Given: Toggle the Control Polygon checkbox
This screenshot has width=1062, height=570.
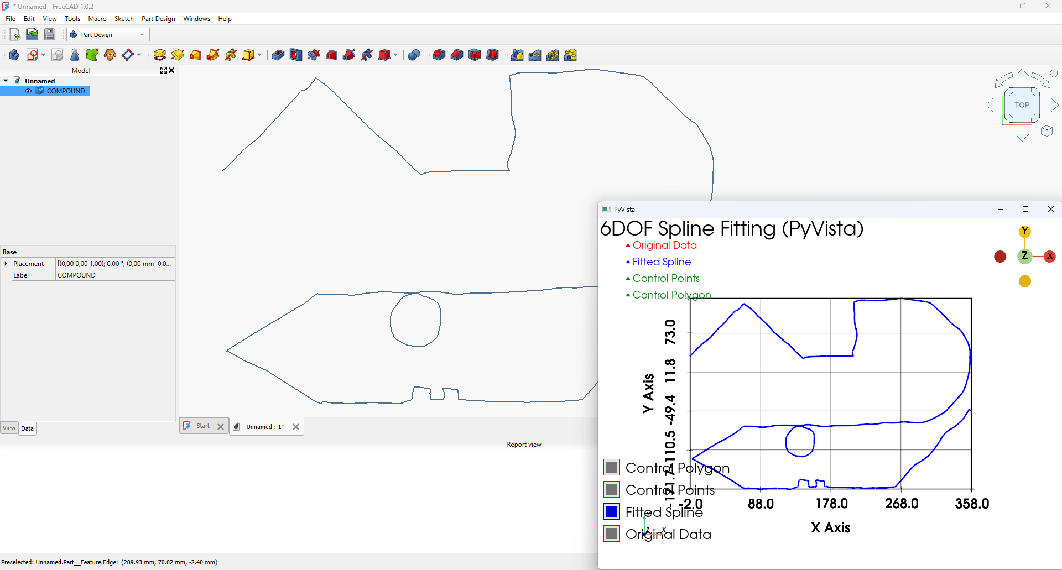Looking at the screenshot, I should point(612,468).
